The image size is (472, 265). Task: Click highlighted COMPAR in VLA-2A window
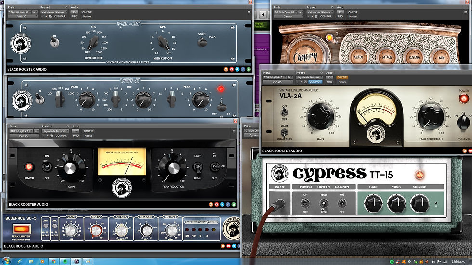pos(315,82)
